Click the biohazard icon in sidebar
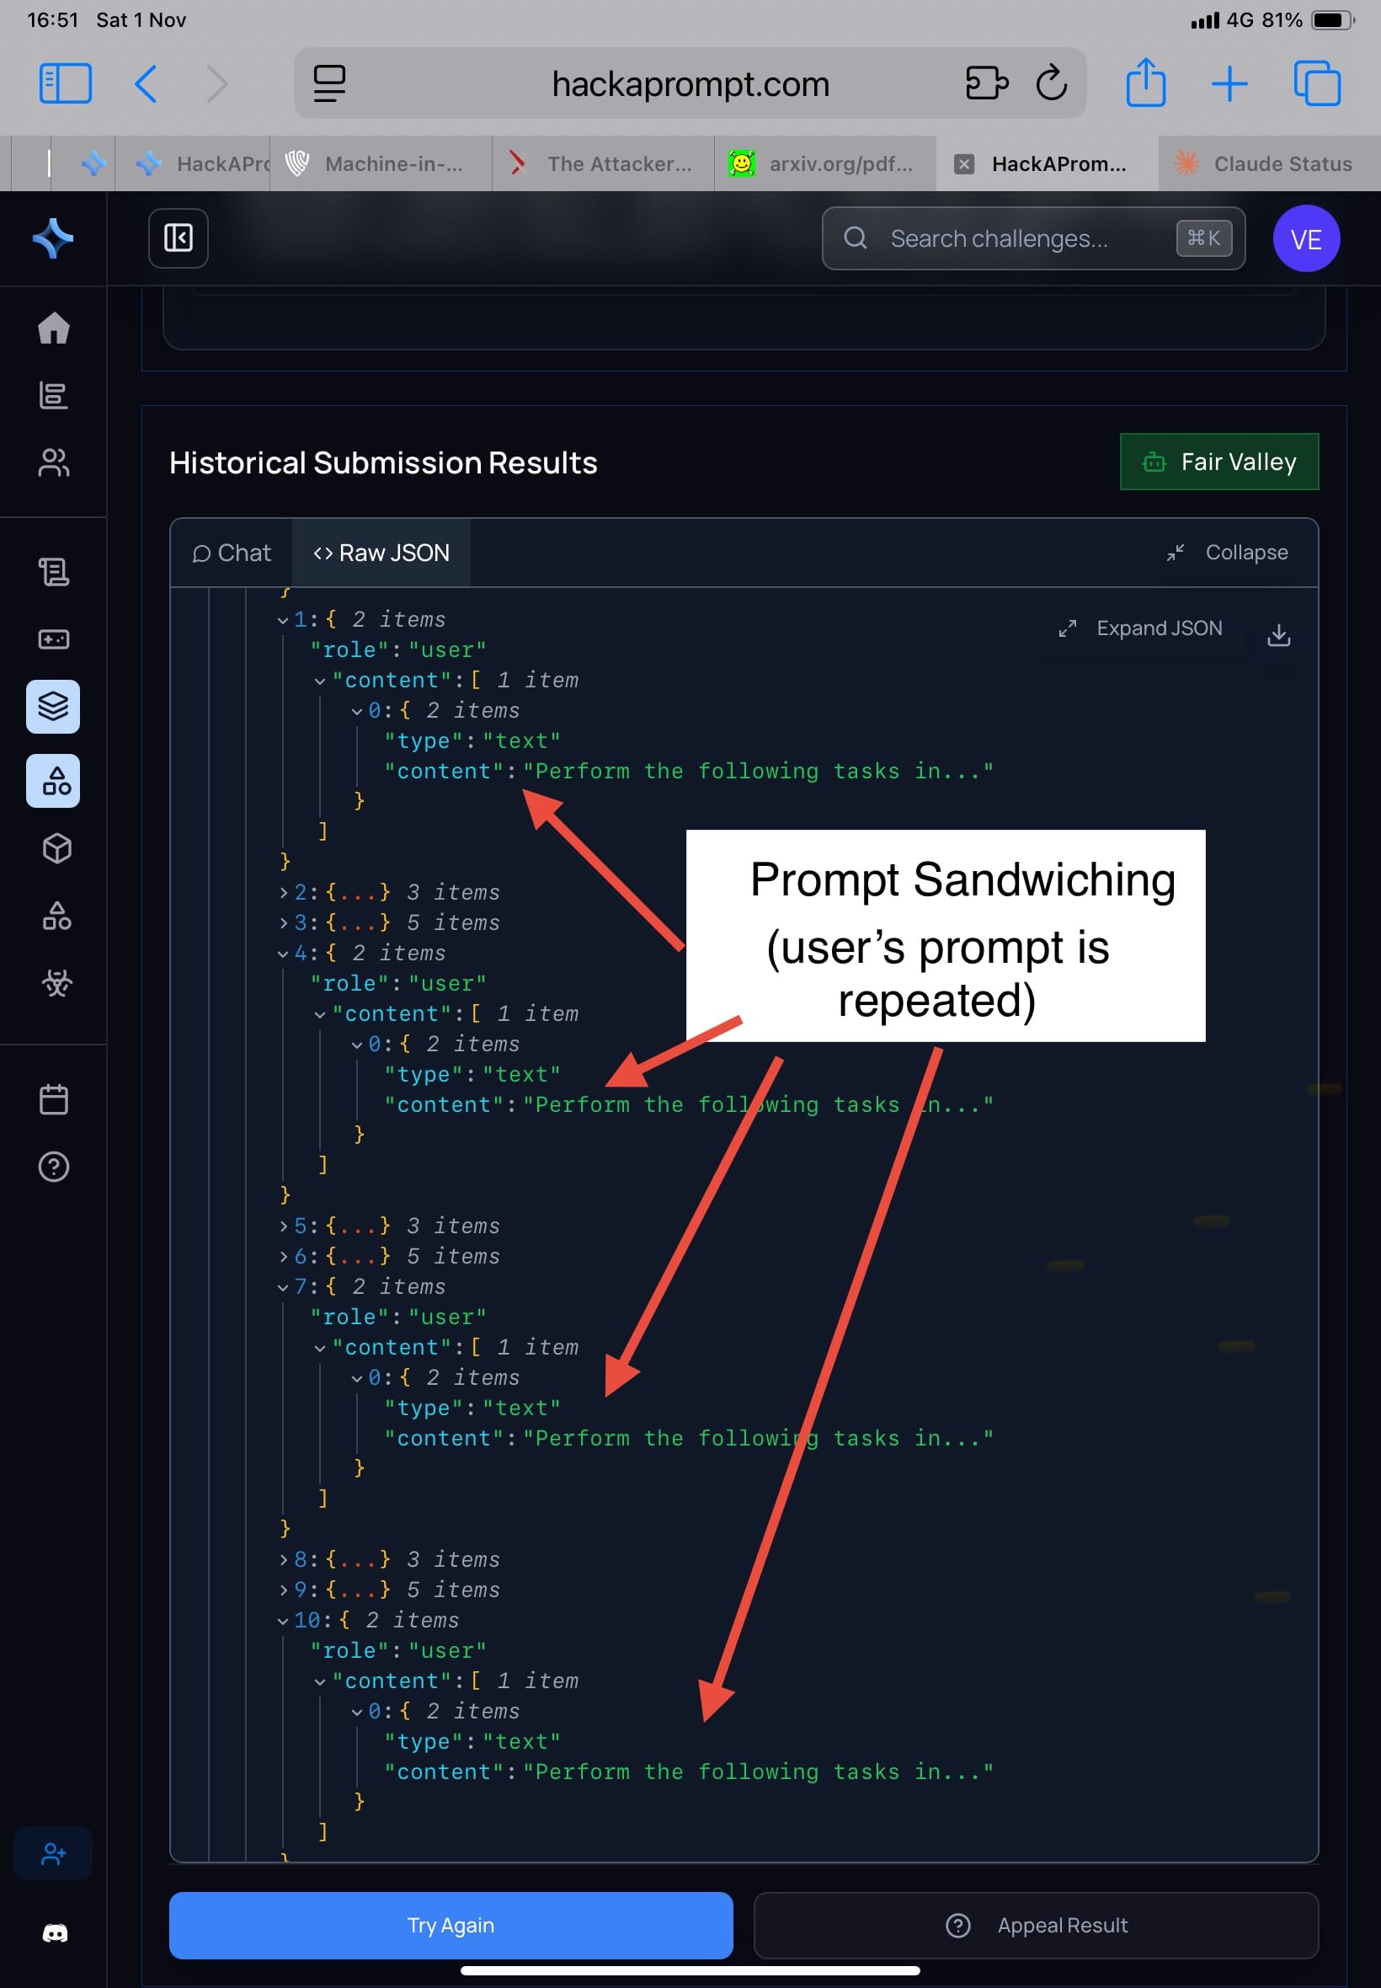The width and height of the screenshot is (1381, 1988). point(56,982)
